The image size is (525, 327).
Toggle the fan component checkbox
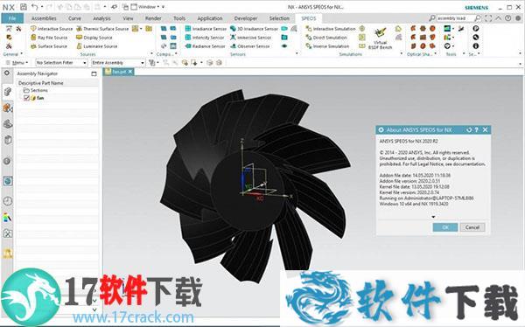coord(26,98)
